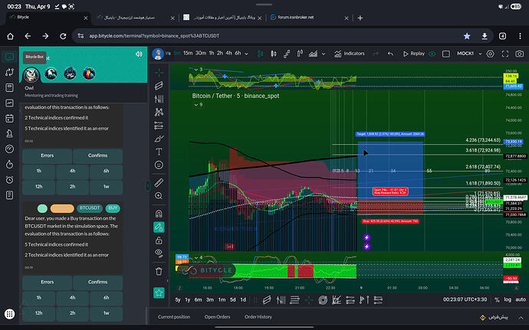Start bar Replay mode
This screenshot has width=529, height=330.
point(414,54)
